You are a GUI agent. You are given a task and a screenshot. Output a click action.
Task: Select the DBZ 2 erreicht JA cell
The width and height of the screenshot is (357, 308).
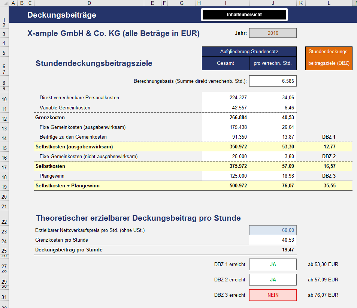click(x=273, y=280)
